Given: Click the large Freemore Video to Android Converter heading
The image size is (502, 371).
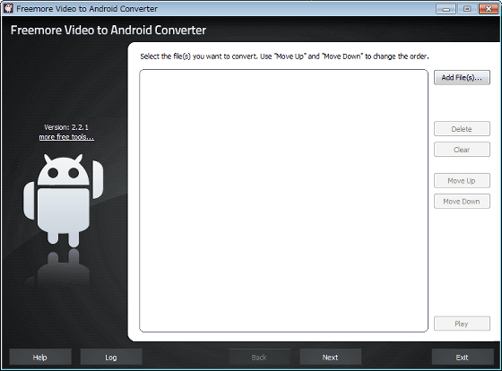Looking at the screenshot, I should (x=108, y=30).
